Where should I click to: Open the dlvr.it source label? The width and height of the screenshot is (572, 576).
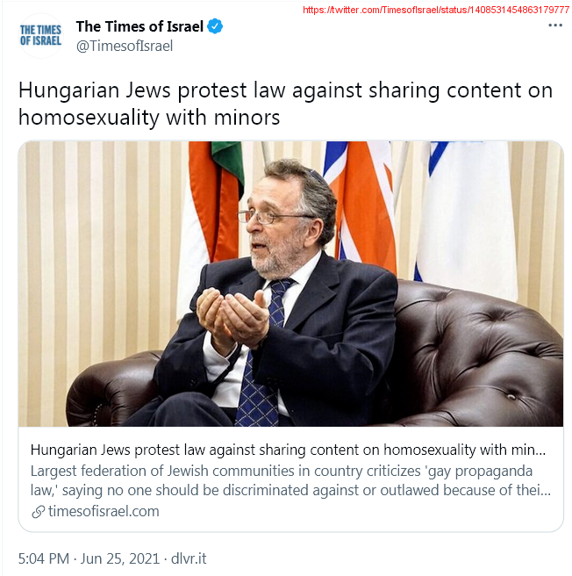click(189, 558)
